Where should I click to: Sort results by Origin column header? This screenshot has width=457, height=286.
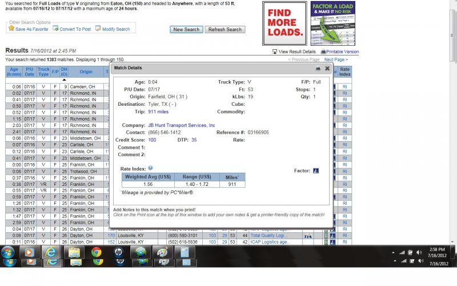click(86, 72)
